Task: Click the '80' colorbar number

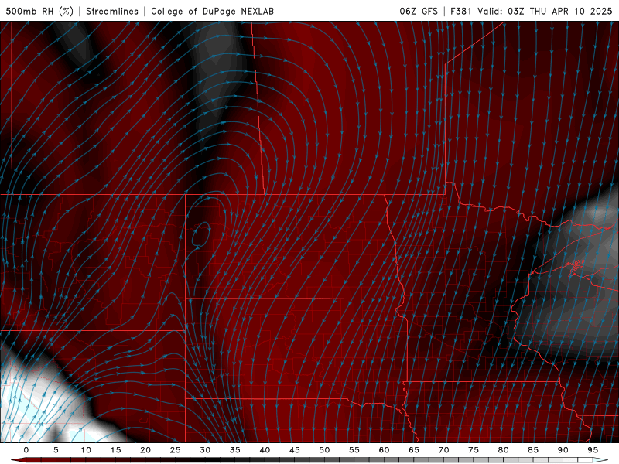Action: click(x=503, y=450)
